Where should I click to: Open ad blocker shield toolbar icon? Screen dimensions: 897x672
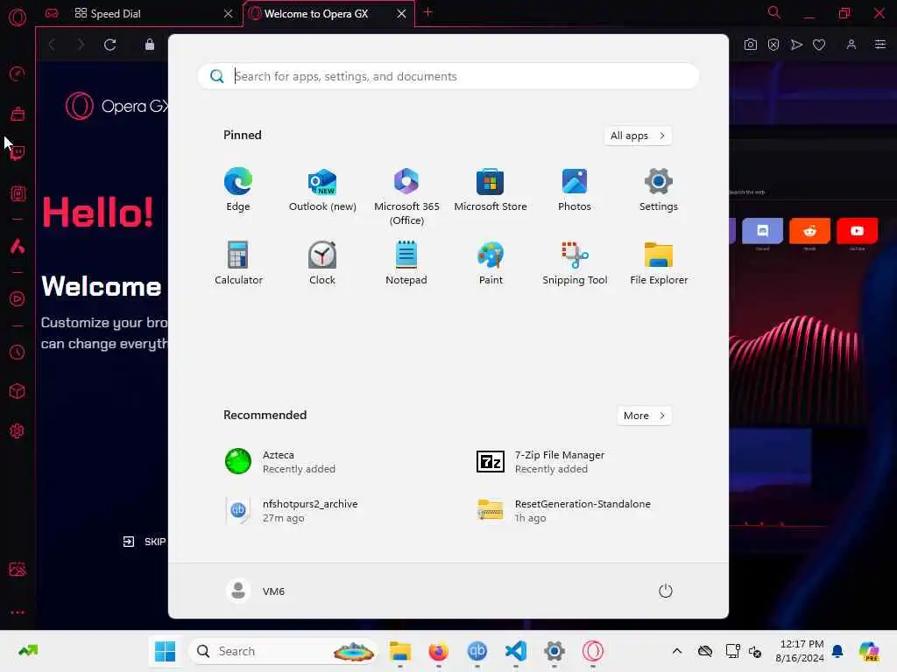pyautogui.click(x=773, y=45)
